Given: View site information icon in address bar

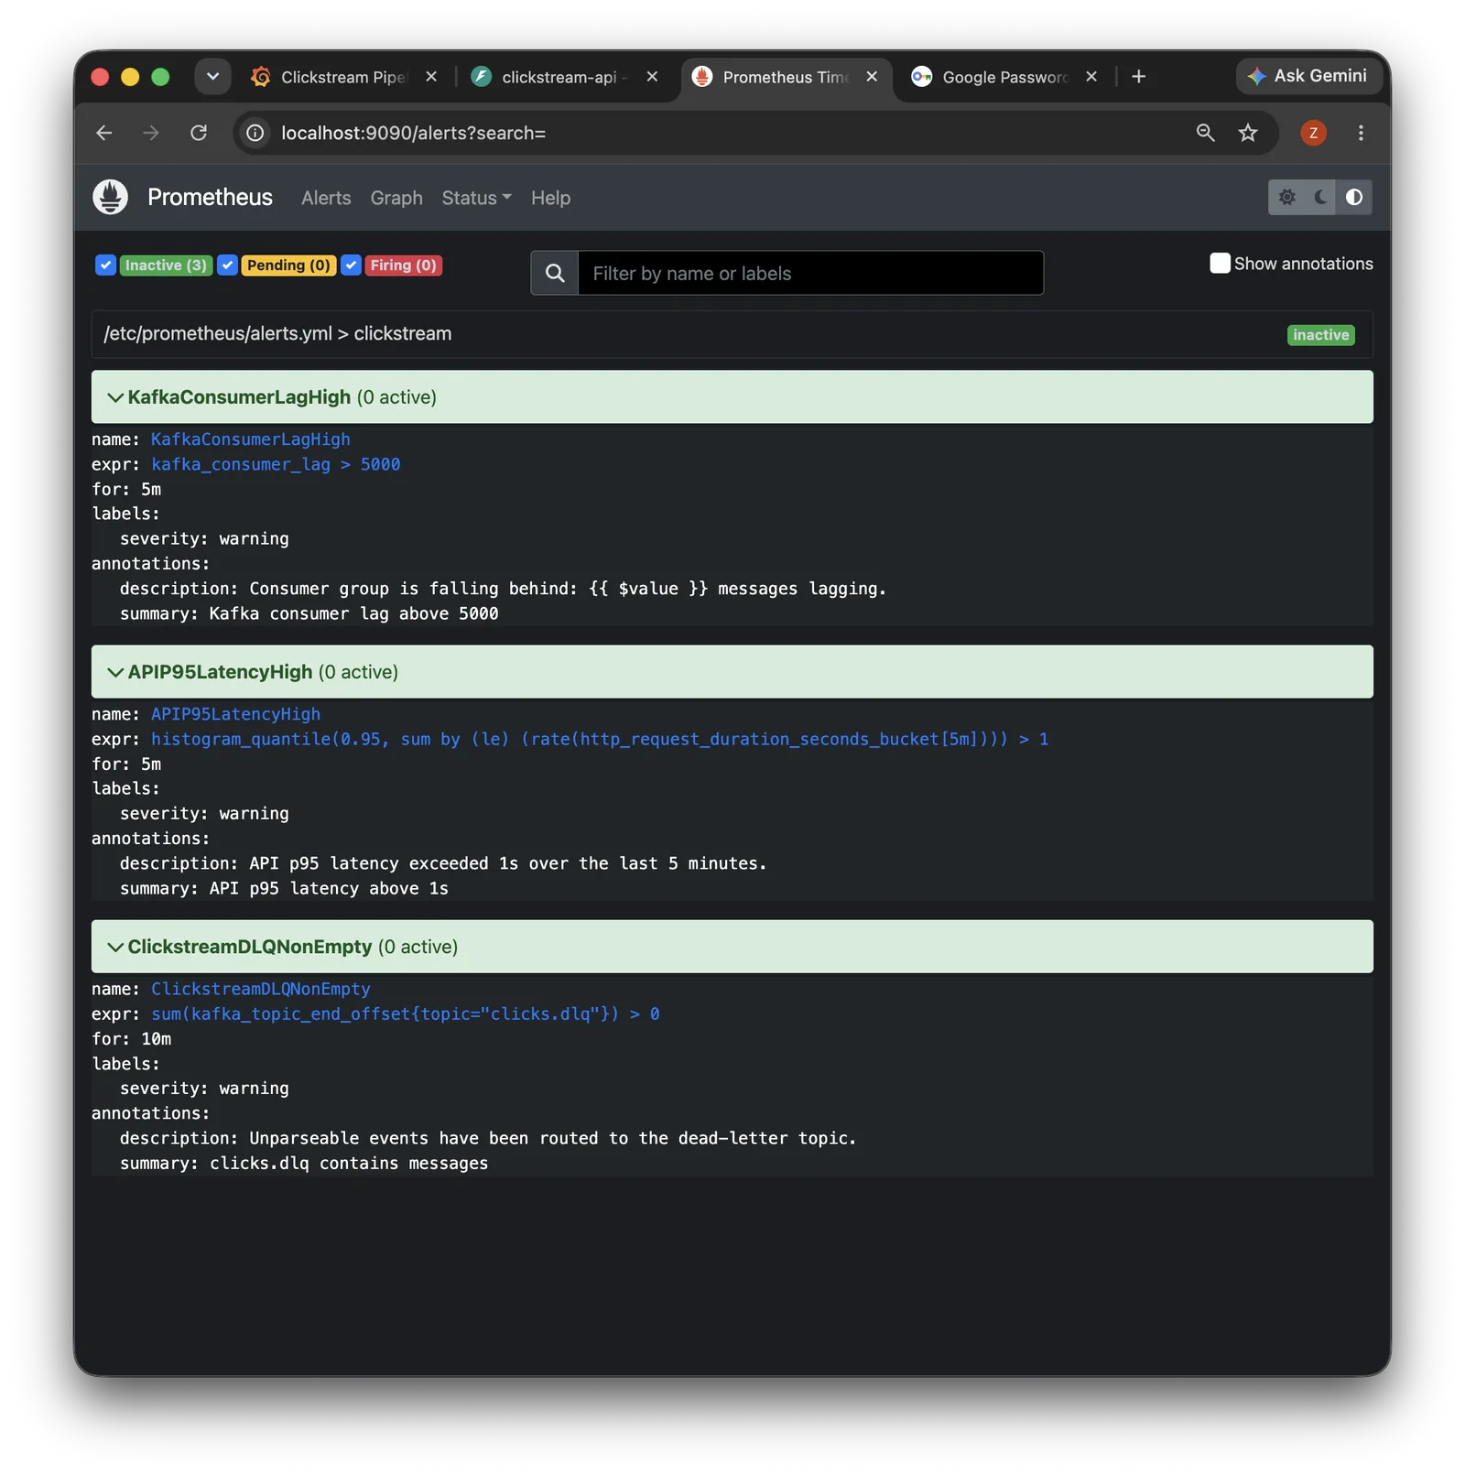Looking at the screenshot, I should [255, 133].
